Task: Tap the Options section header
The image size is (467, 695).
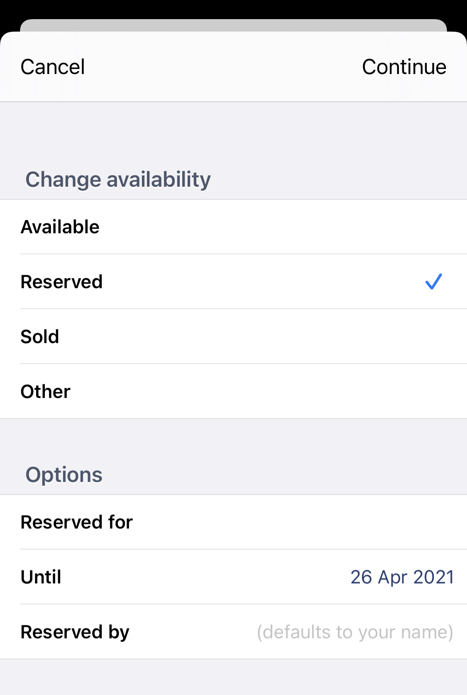Action: click(x=64, y=475)
